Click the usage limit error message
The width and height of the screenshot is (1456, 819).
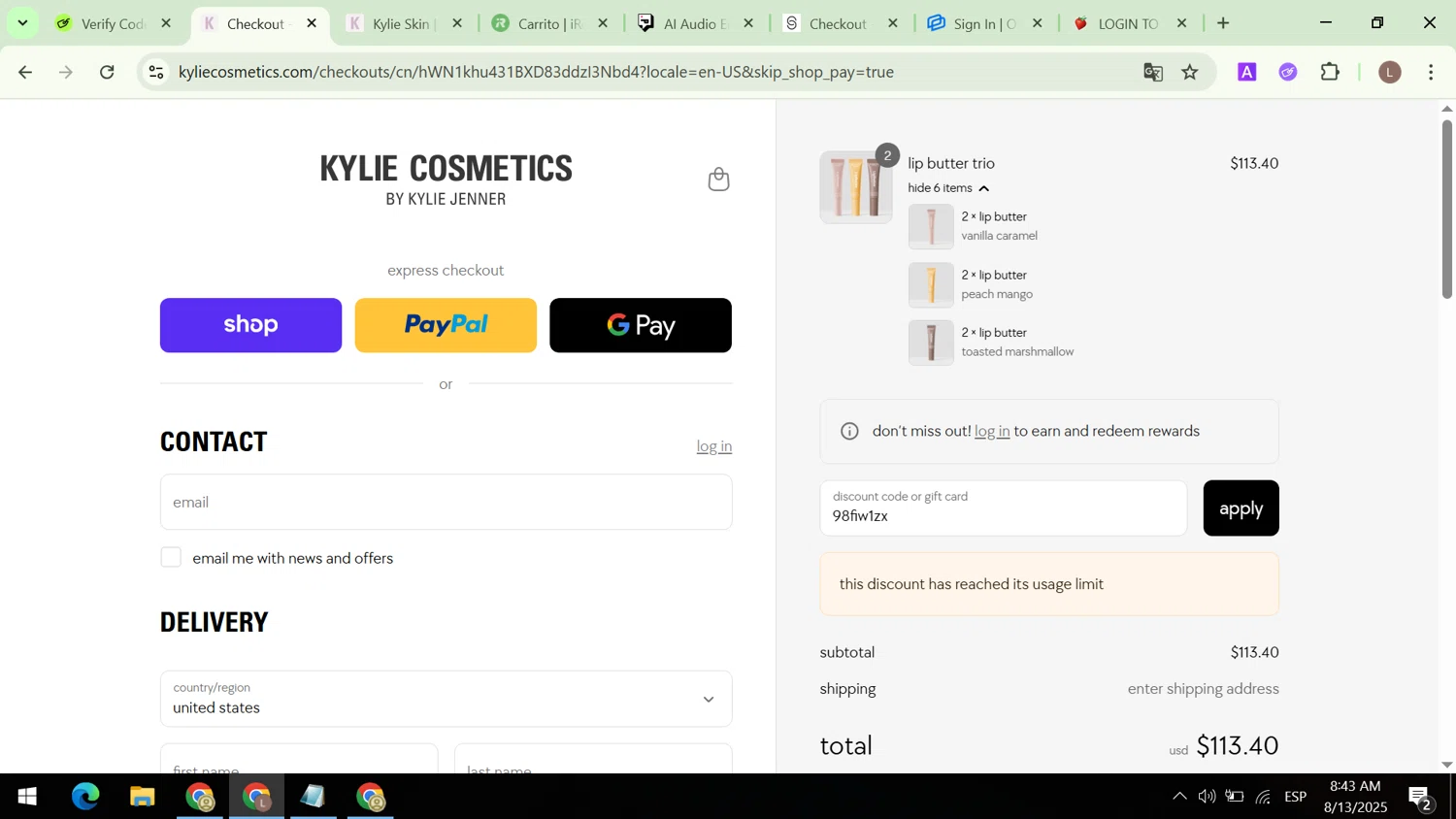pyautogui.click(x=1049, y=584)
